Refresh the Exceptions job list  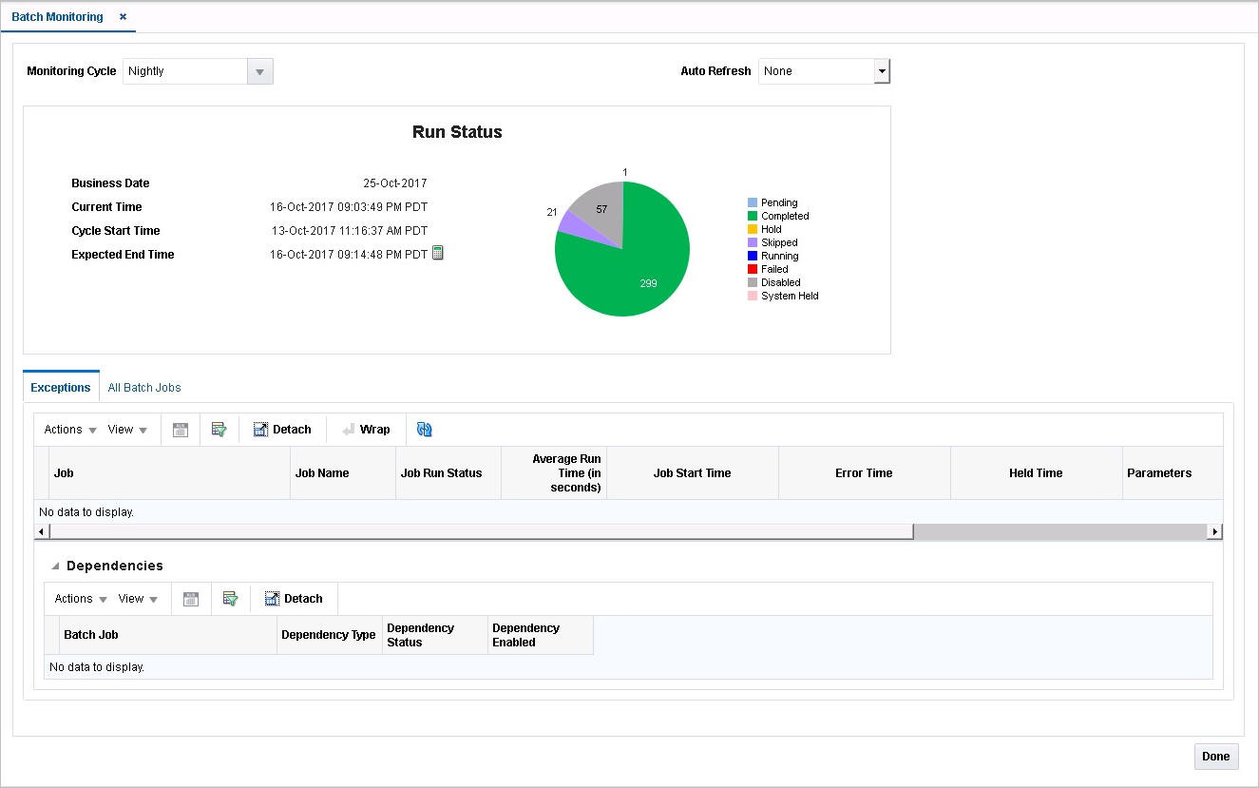click(x=424, y=429)
